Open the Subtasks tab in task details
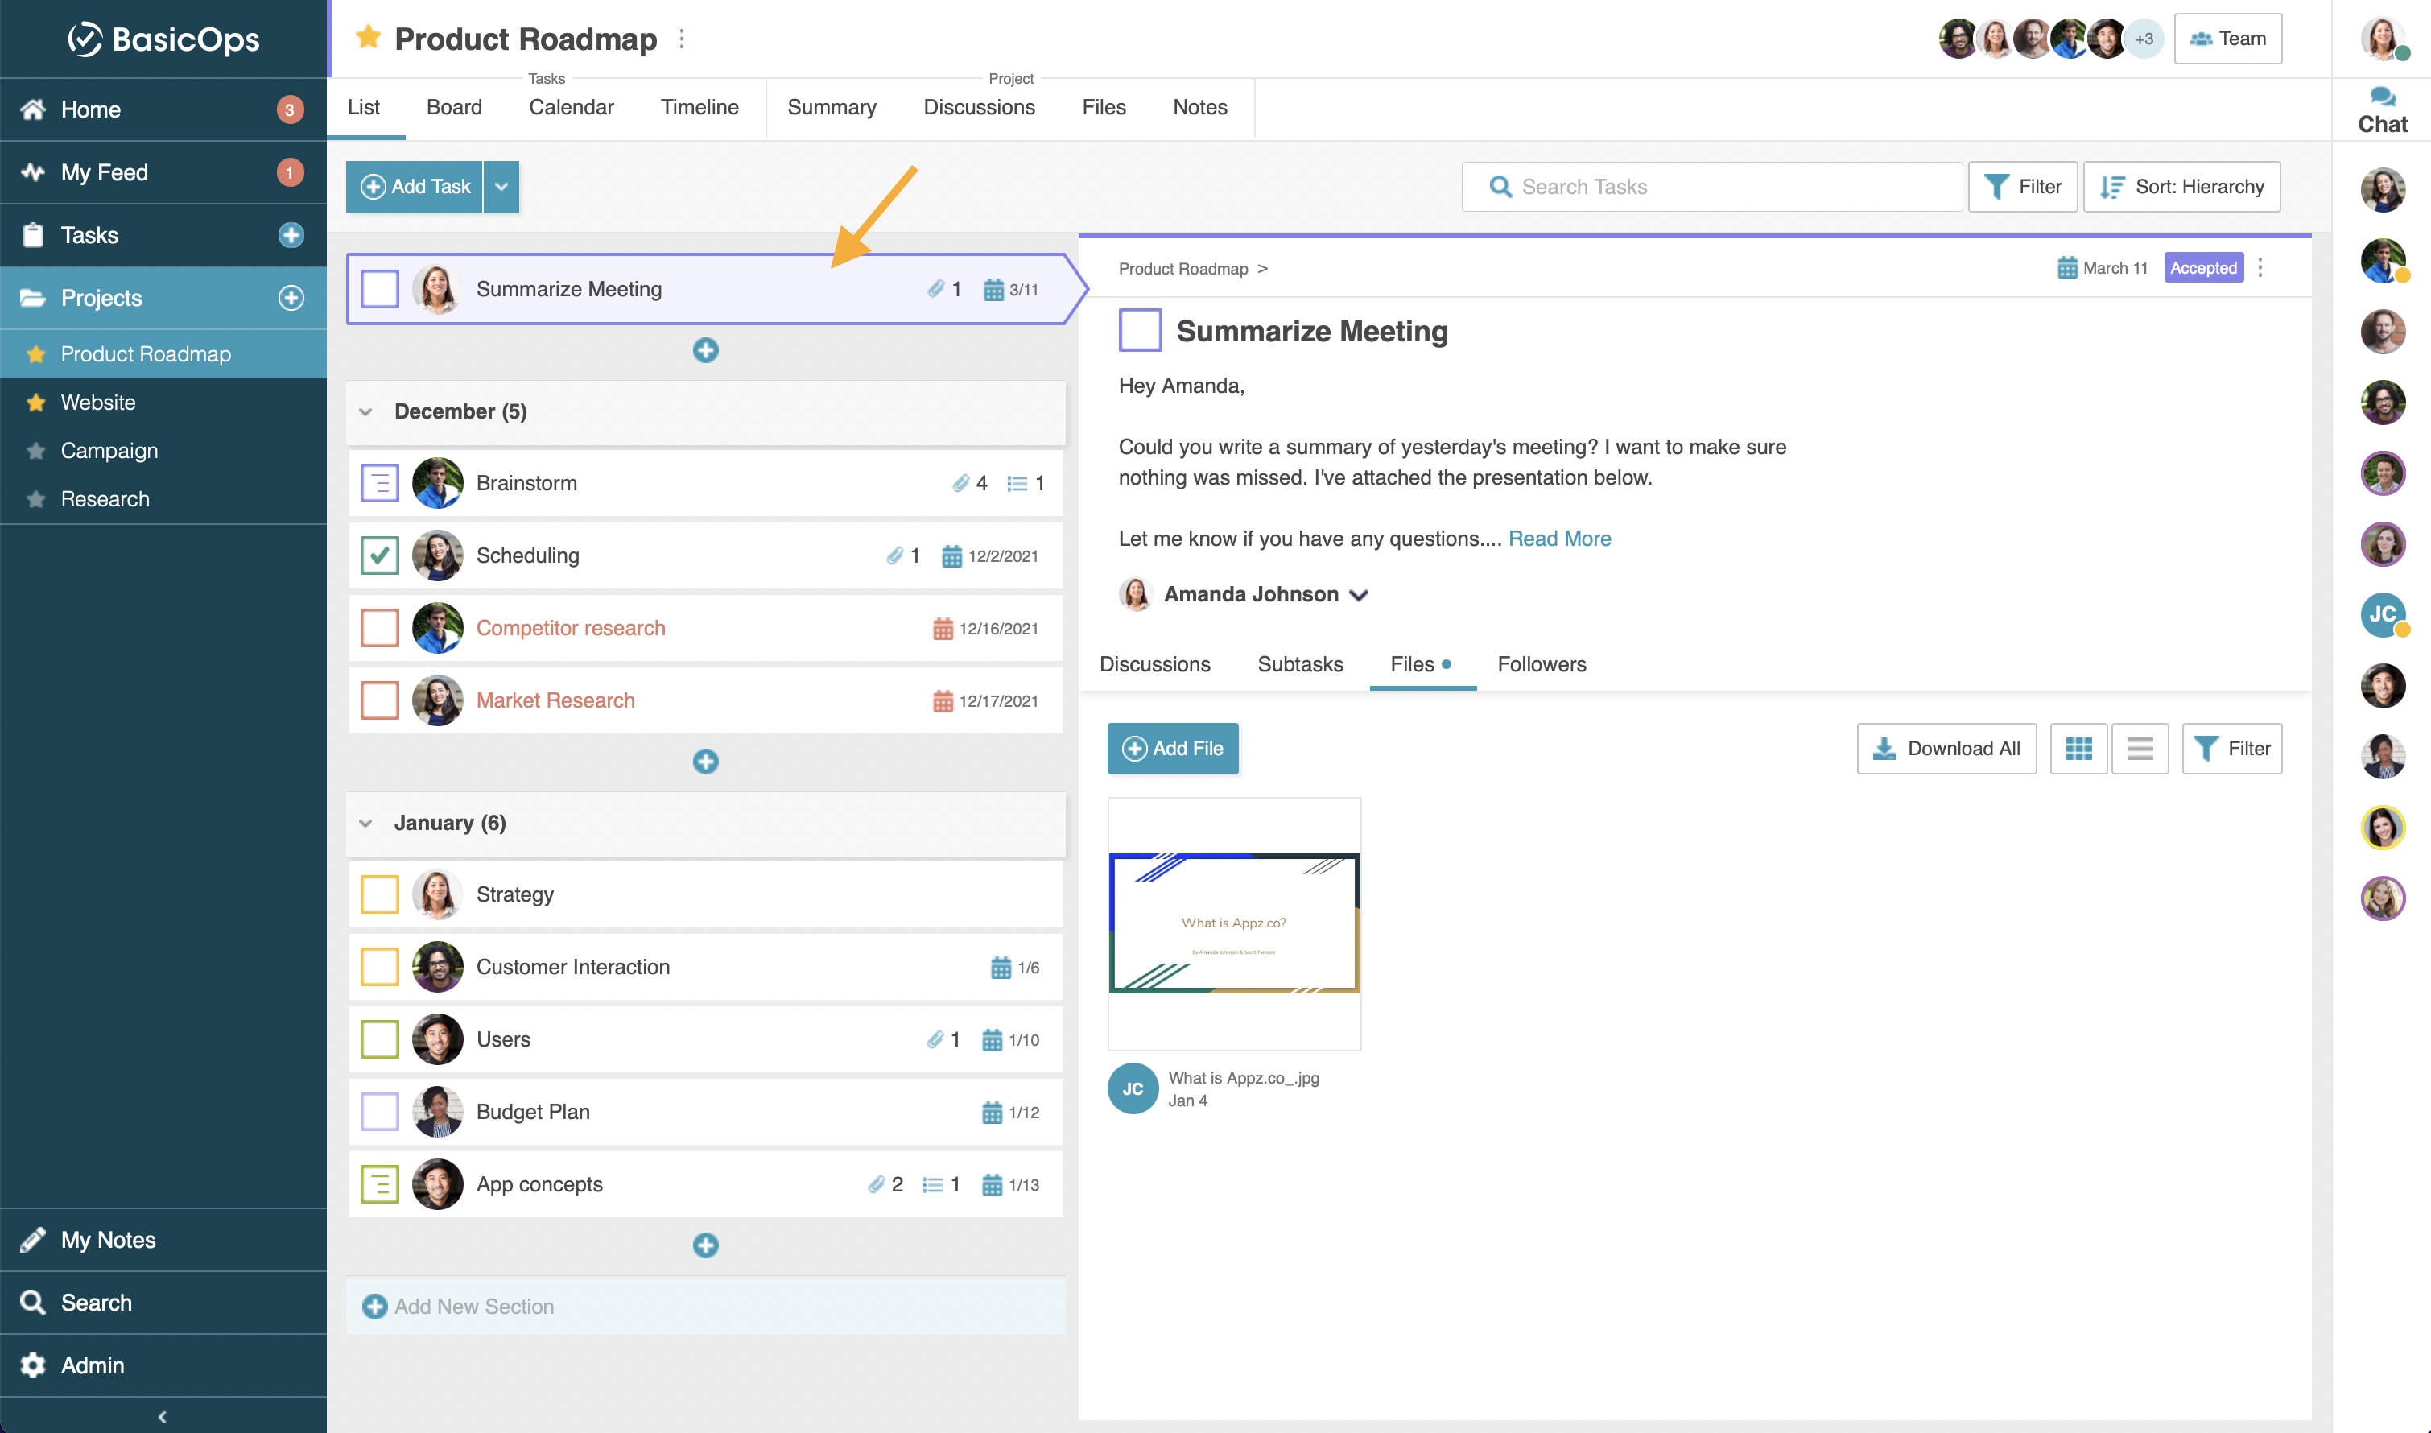Screen dimensions: 2431x1433 click(x=1299, y=664)
